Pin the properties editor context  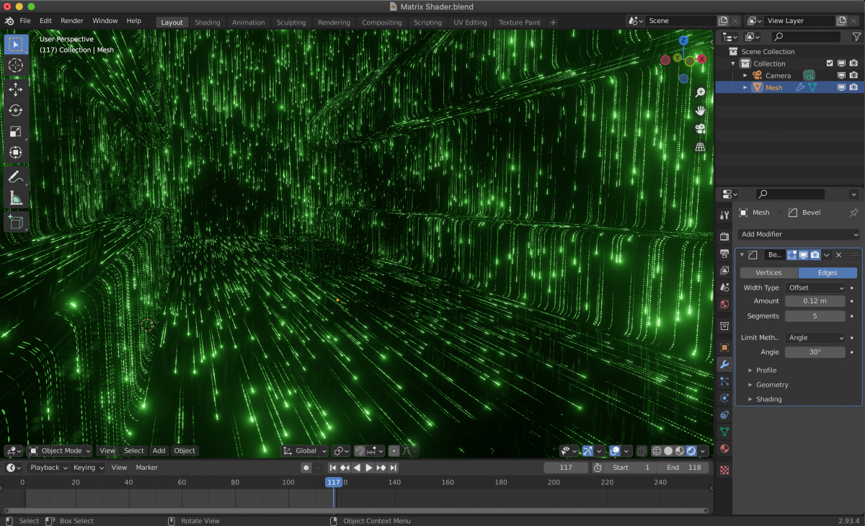click(853, 213)
